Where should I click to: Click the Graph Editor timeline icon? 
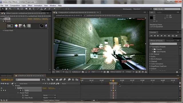tap(77, 80)
